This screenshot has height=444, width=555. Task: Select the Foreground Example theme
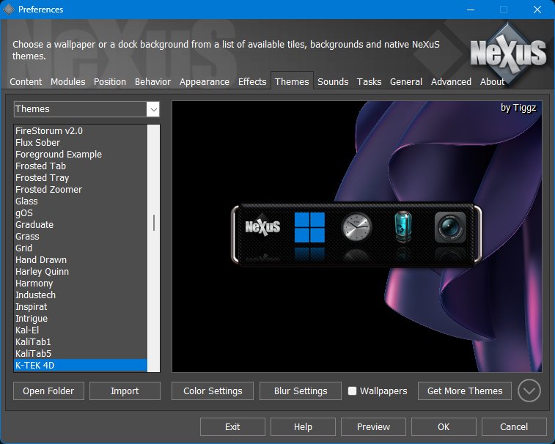[81, 155]
